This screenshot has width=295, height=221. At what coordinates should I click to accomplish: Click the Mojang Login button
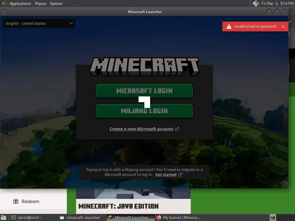(x=144, y=111)
